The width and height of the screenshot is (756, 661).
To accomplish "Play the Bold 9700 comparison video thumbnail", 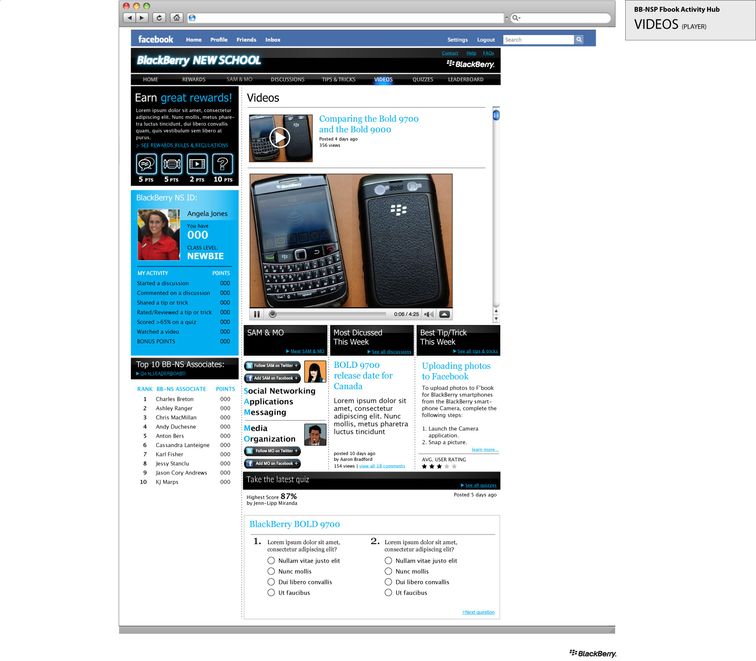I will tap(280, 138).
